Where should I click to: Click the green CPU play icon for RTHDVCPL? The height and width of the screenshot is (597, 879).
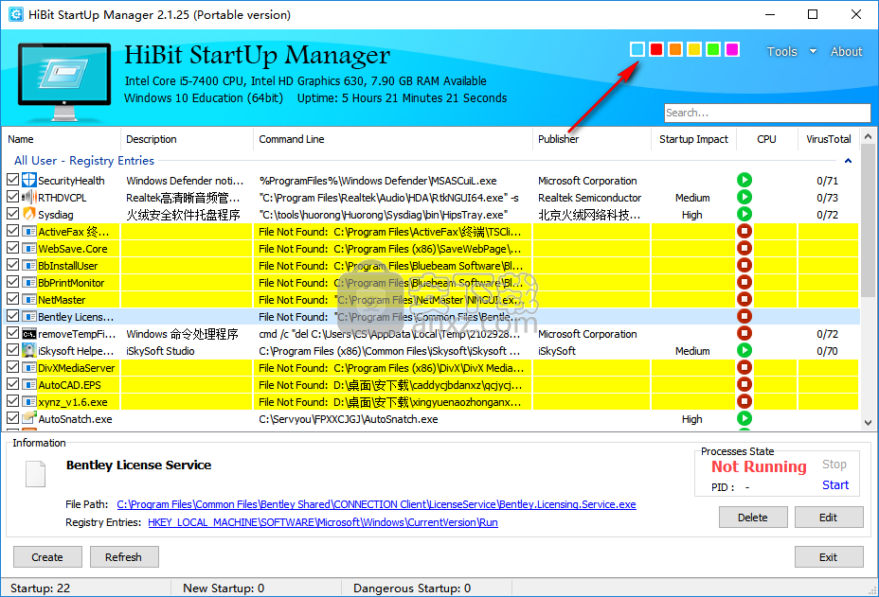744,197
